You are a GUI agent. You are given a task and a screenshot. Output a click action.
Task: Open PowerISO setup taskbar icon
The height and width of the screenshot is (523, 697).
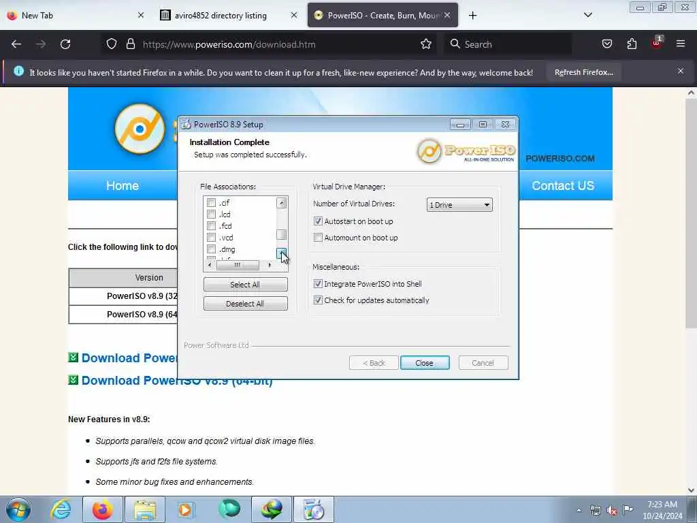(x=314, y=509)
